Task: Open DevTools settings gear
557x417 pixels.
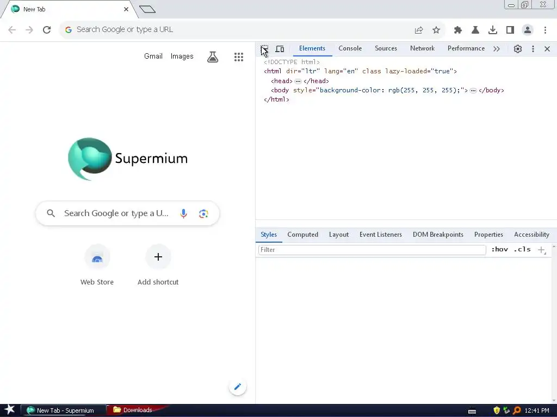Action: pyautogui.click(x=518, y=49)
